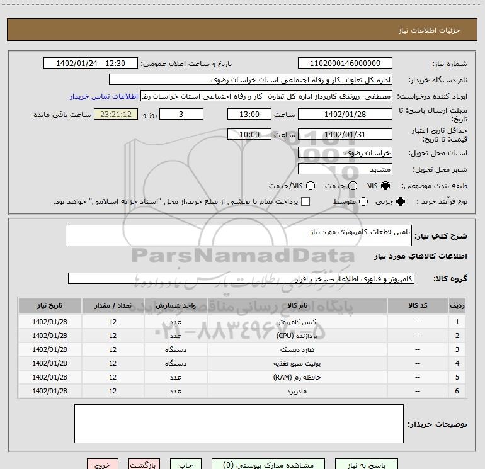Click the price validity time field 10:00
The width and height of the screenshot is (485, 469).
tap(249, 134)
